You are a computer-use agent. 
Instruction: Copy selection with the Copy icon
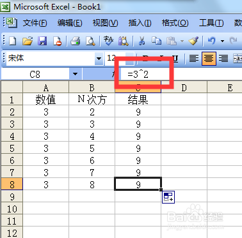coord(156,40)
